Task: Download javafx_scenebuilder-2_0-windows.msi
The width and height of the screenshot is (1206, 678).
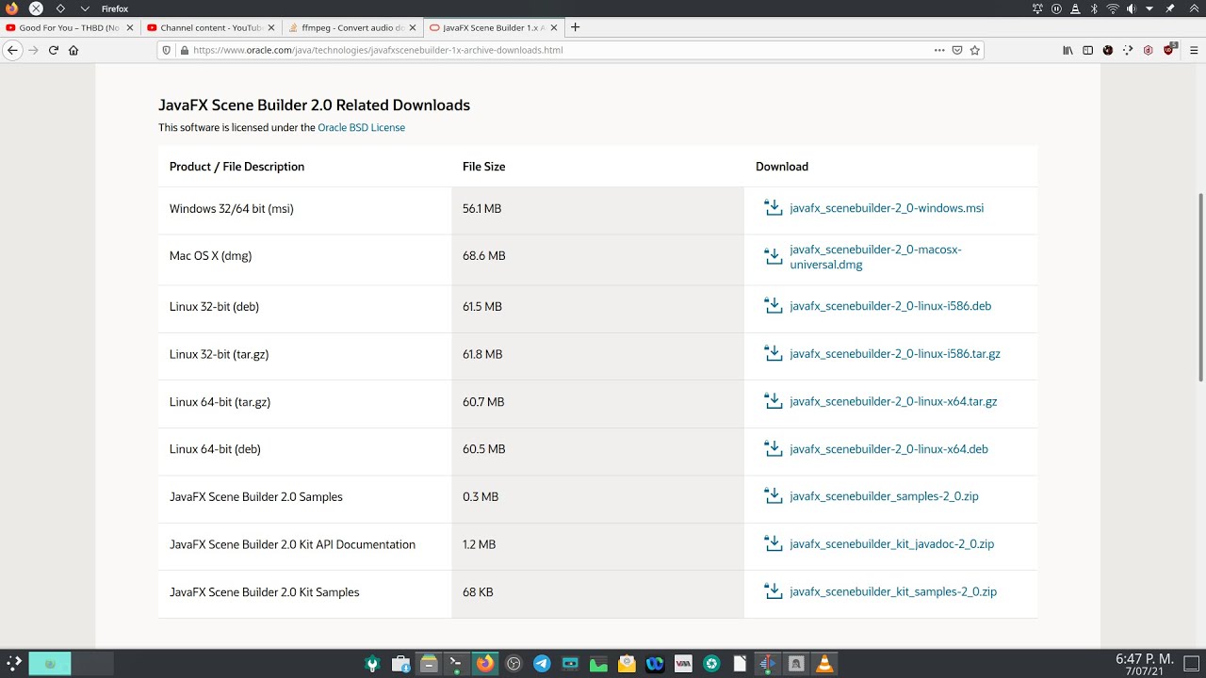Action: 887,208
